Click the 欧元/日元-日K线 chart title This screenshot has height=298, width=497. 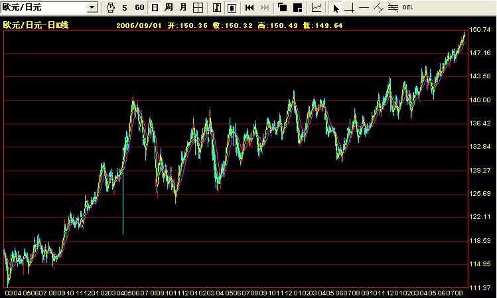36,25
